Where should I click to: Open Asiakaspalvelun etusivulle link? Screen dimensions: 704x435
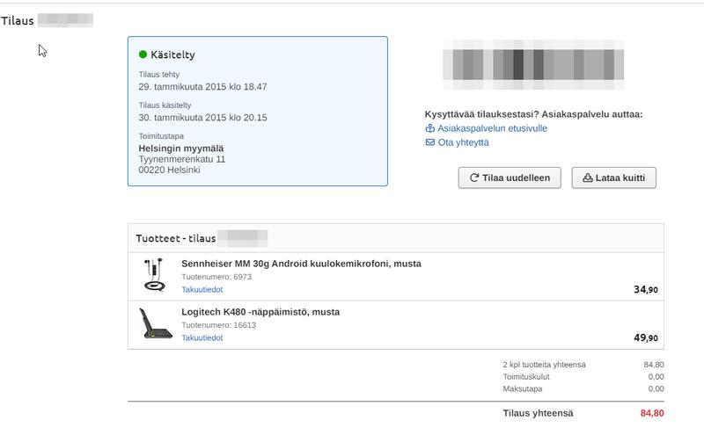(x=492, y=128)
